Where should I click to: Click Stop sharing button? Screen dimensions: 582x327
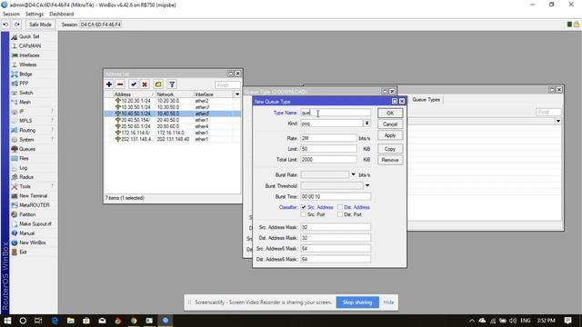point(357,302)
